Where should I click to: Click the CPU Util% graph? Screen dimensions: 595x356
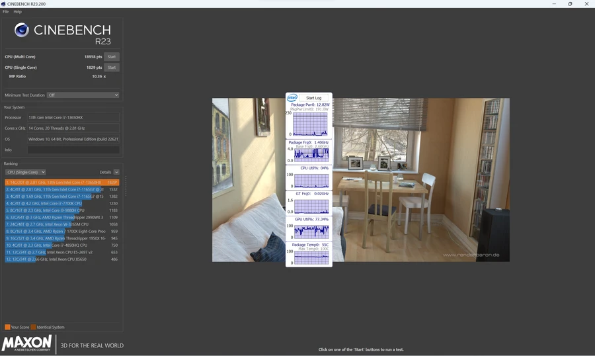[311, 181]
